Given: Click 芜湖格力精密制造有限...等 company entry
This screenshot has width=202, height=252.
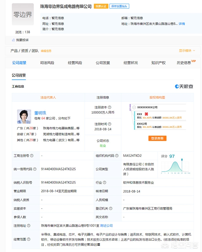Looking at the screenshot, I should point(61,134).
